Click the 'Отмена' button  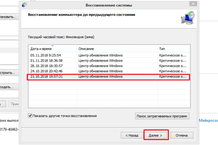click(182, 135)
